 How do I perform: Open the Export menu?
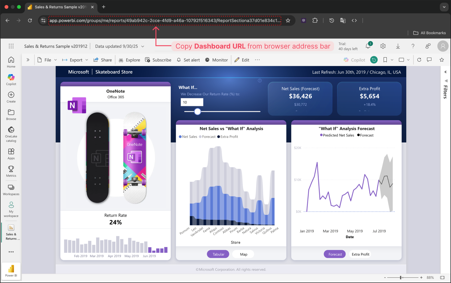click(x=75, y=60)
